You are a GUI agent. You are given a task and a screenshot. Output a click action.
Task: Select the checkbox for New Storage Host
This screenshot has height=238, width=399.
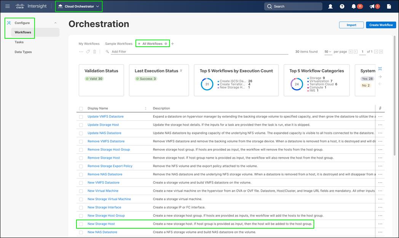click(x=81, y=224)
